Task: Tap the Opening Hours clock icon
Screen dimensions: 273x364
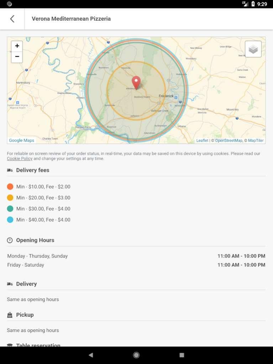Action: tap(10, 240)
